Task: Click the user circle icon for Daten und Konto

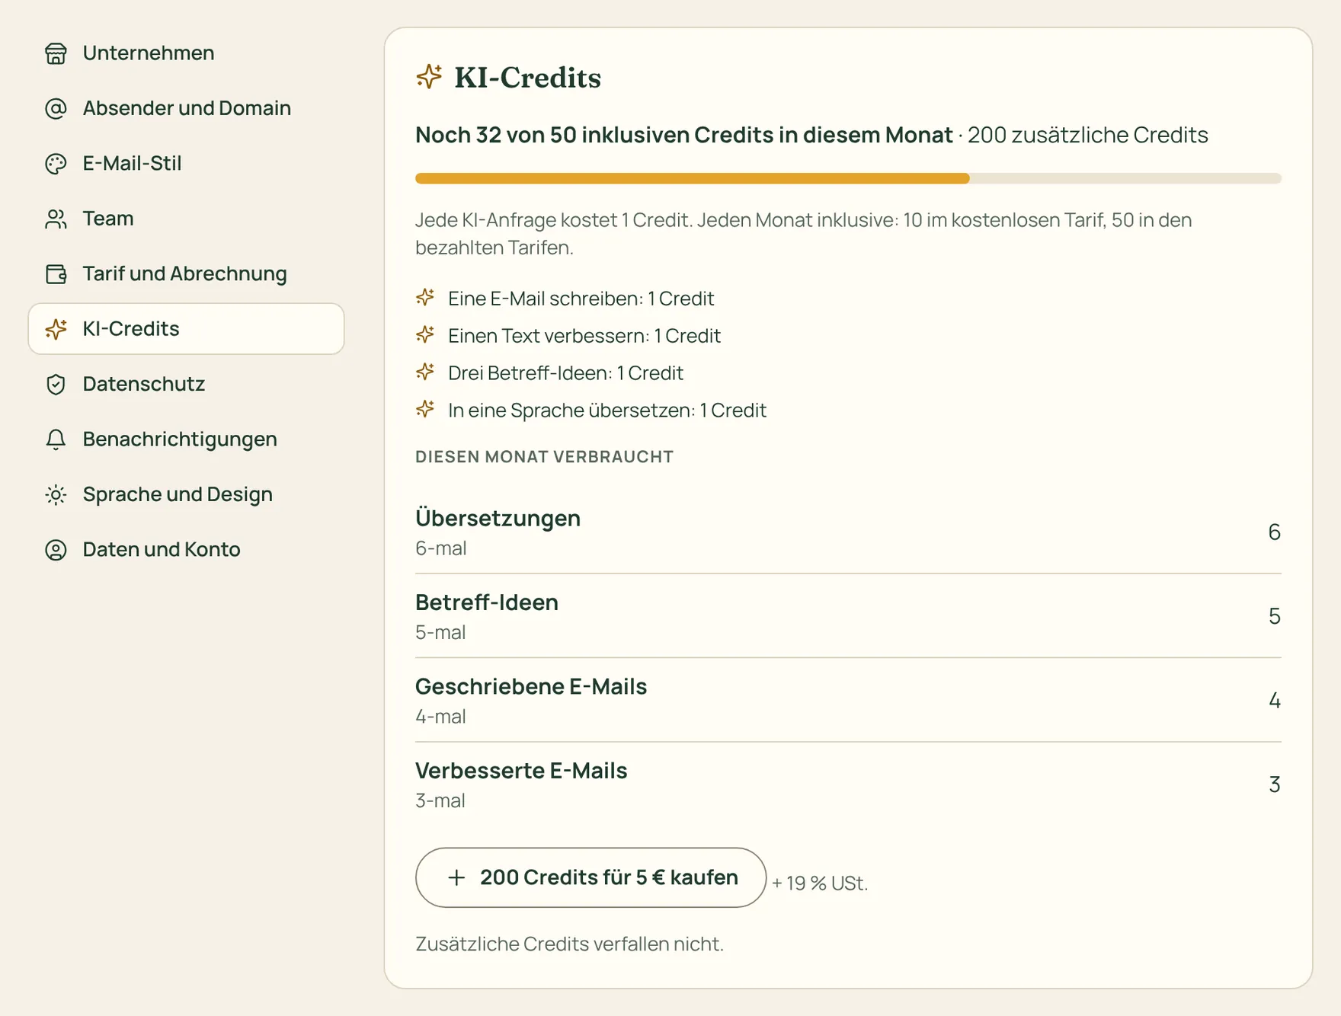Action: (56, 549)
